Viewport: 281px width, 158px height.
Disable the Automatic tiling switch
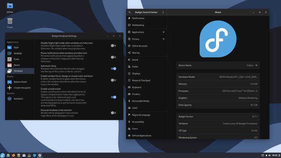coord(114,69)
